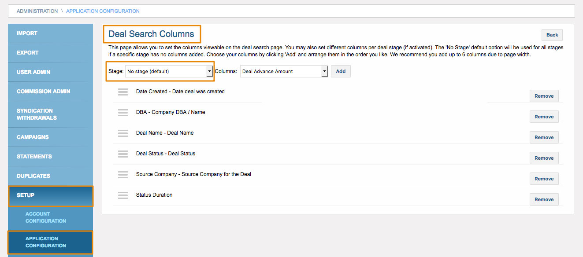Click the 'DBA - Company DBA / Name' text
The width and height of the screenshot is (583, 257).
click(x=171, y=112)
